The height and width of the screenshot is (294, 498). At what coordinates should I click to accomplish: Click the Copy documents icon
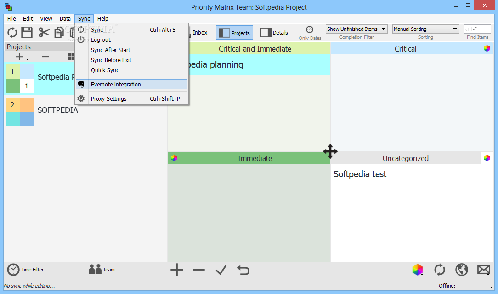pos(59,33)
